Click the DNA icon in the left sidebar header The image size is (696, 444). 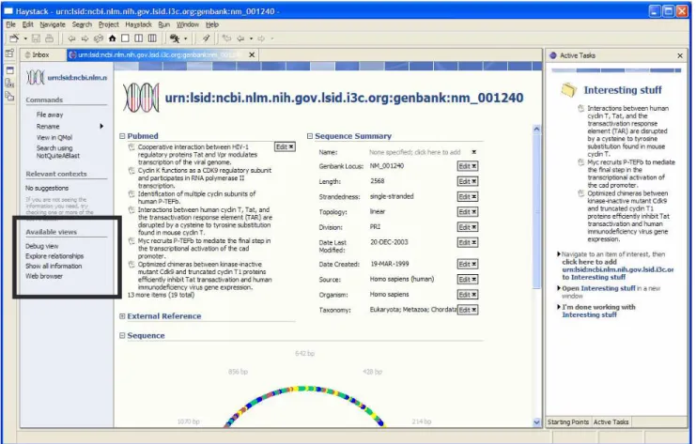35,77
